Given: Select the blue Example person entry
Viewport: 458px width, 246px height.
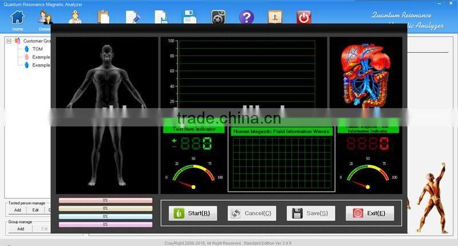Looking at the screenshot, I should tap(41, 65).
